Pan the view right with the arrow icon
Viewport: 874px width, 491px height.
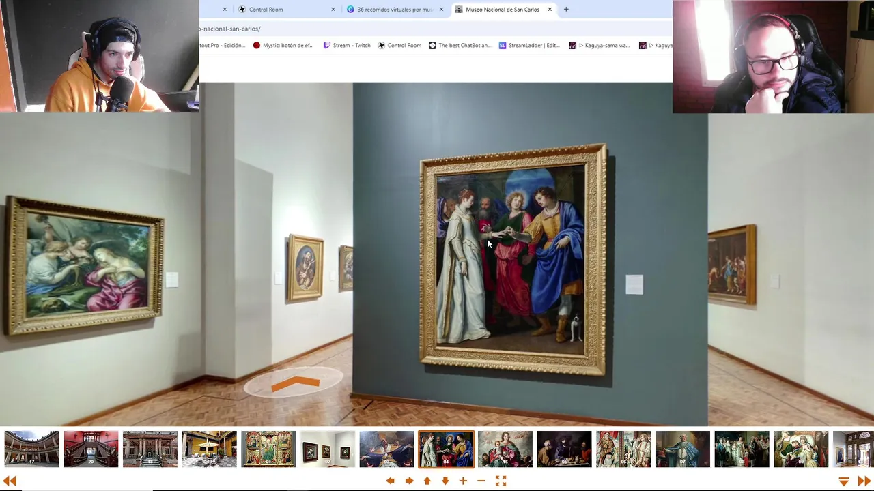[408, 481]
